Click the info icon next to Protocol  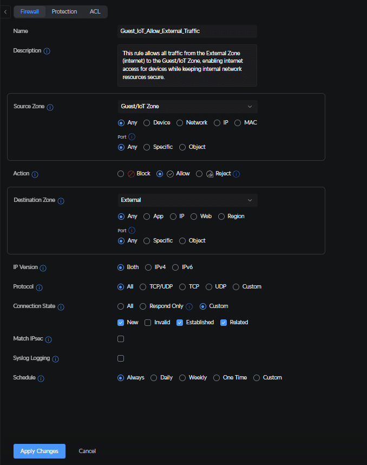tap(39, 287)
